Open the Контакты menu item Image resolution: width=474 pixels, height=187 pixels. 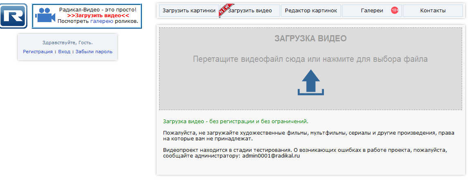tap(433, 11)
